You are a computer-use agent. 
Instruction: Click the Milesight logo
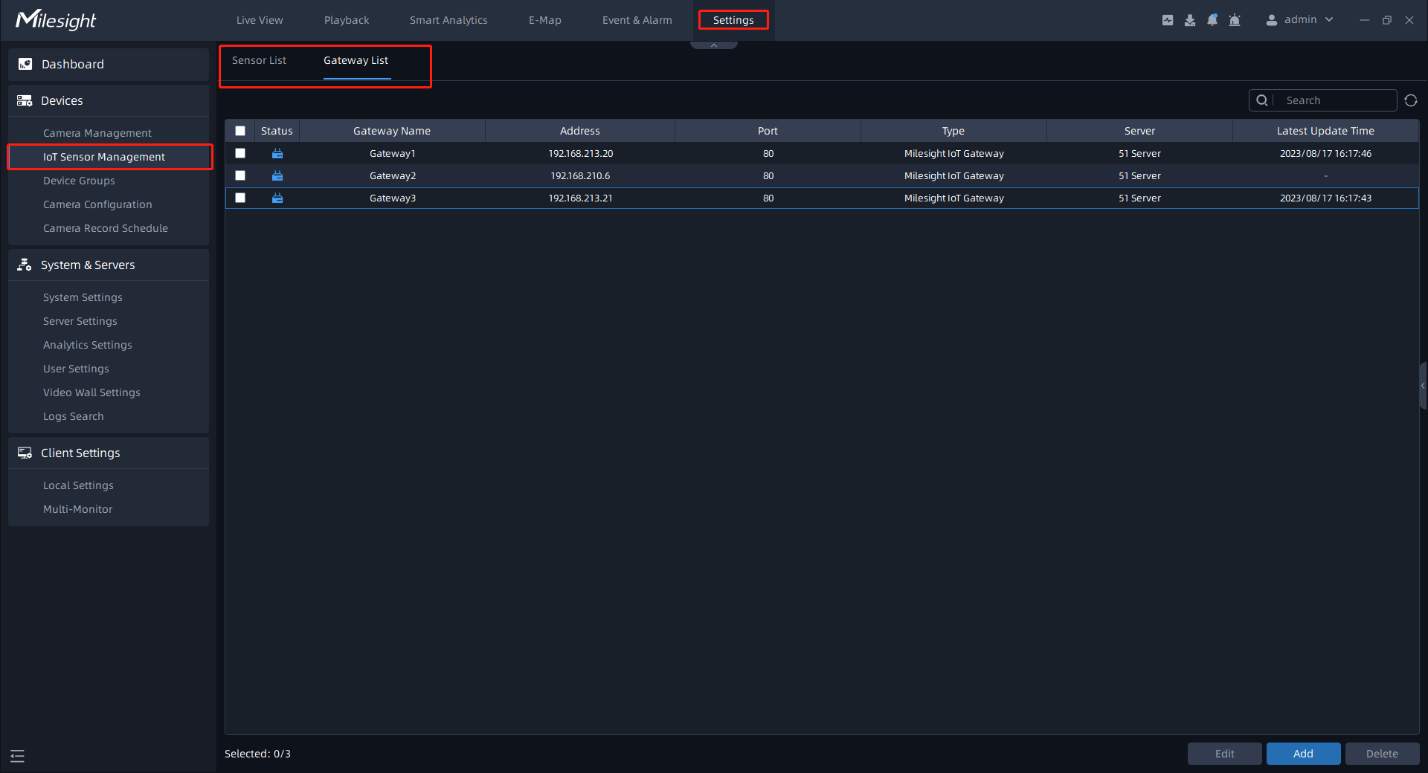click(56, 20)
